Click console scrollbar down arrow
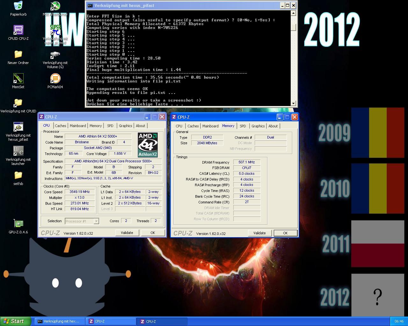The height and width of the screenshot is (326, 408). pos(294,103)
